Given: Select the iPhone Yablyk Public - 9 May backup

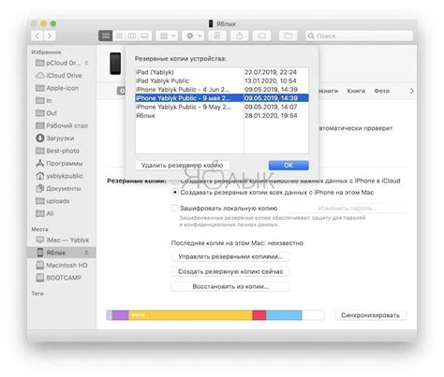Looking at the screenshot, I should [x=222, y=107].
